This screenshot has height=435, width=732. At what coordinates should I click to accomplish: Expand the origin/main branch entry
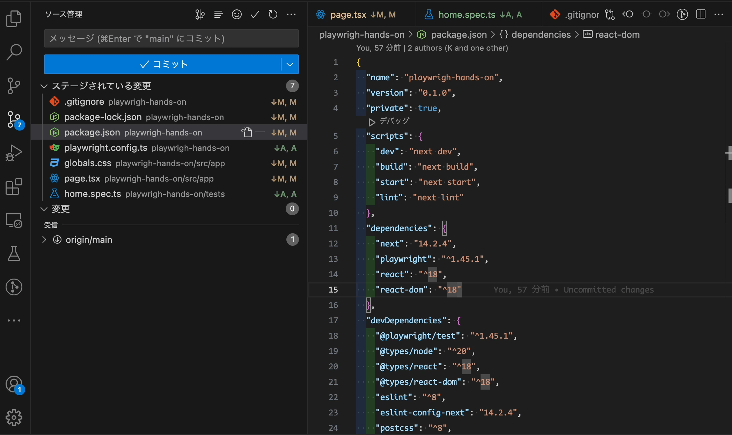44,239
